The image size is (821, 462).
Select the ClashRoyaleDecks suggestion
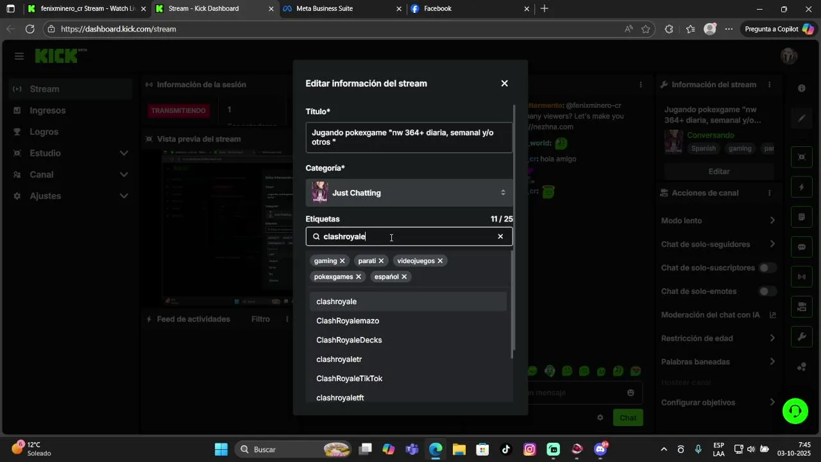click(408, 340)
